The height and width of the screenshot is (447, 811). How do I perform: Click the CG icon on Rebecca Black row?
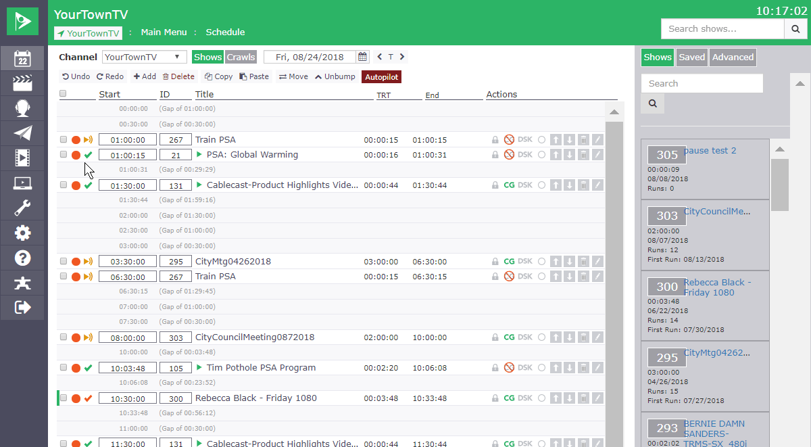click(510, 398)
